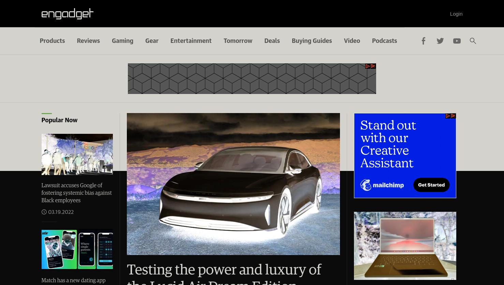Click Get Started in Mailchimp ad
This screenshot has width=504, height=285.
tap(431, 185)
